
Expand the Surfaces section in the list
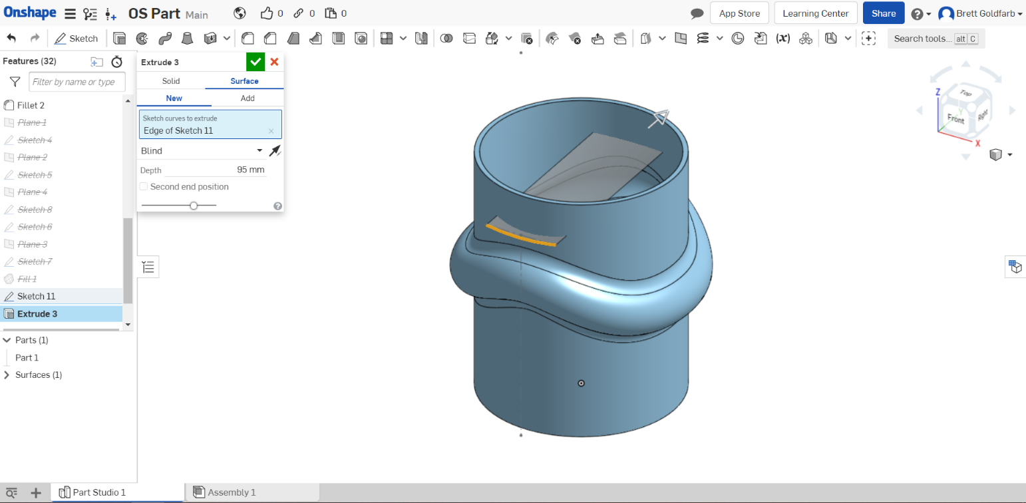(8, 375)
